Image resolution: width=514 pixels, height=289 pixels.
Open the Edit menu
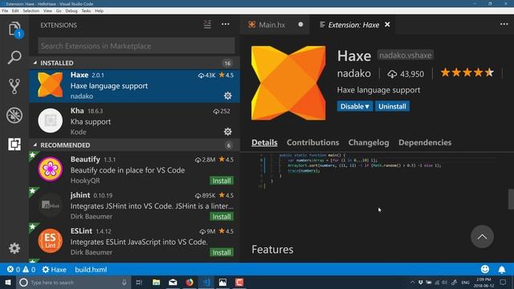pyautogui.click(x=15, y=10)
